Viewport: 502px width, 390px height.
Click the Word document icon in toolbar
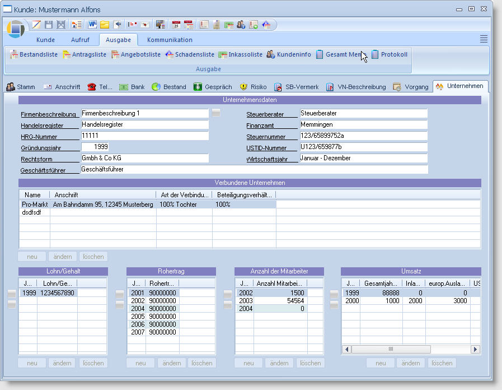[92, 25]
